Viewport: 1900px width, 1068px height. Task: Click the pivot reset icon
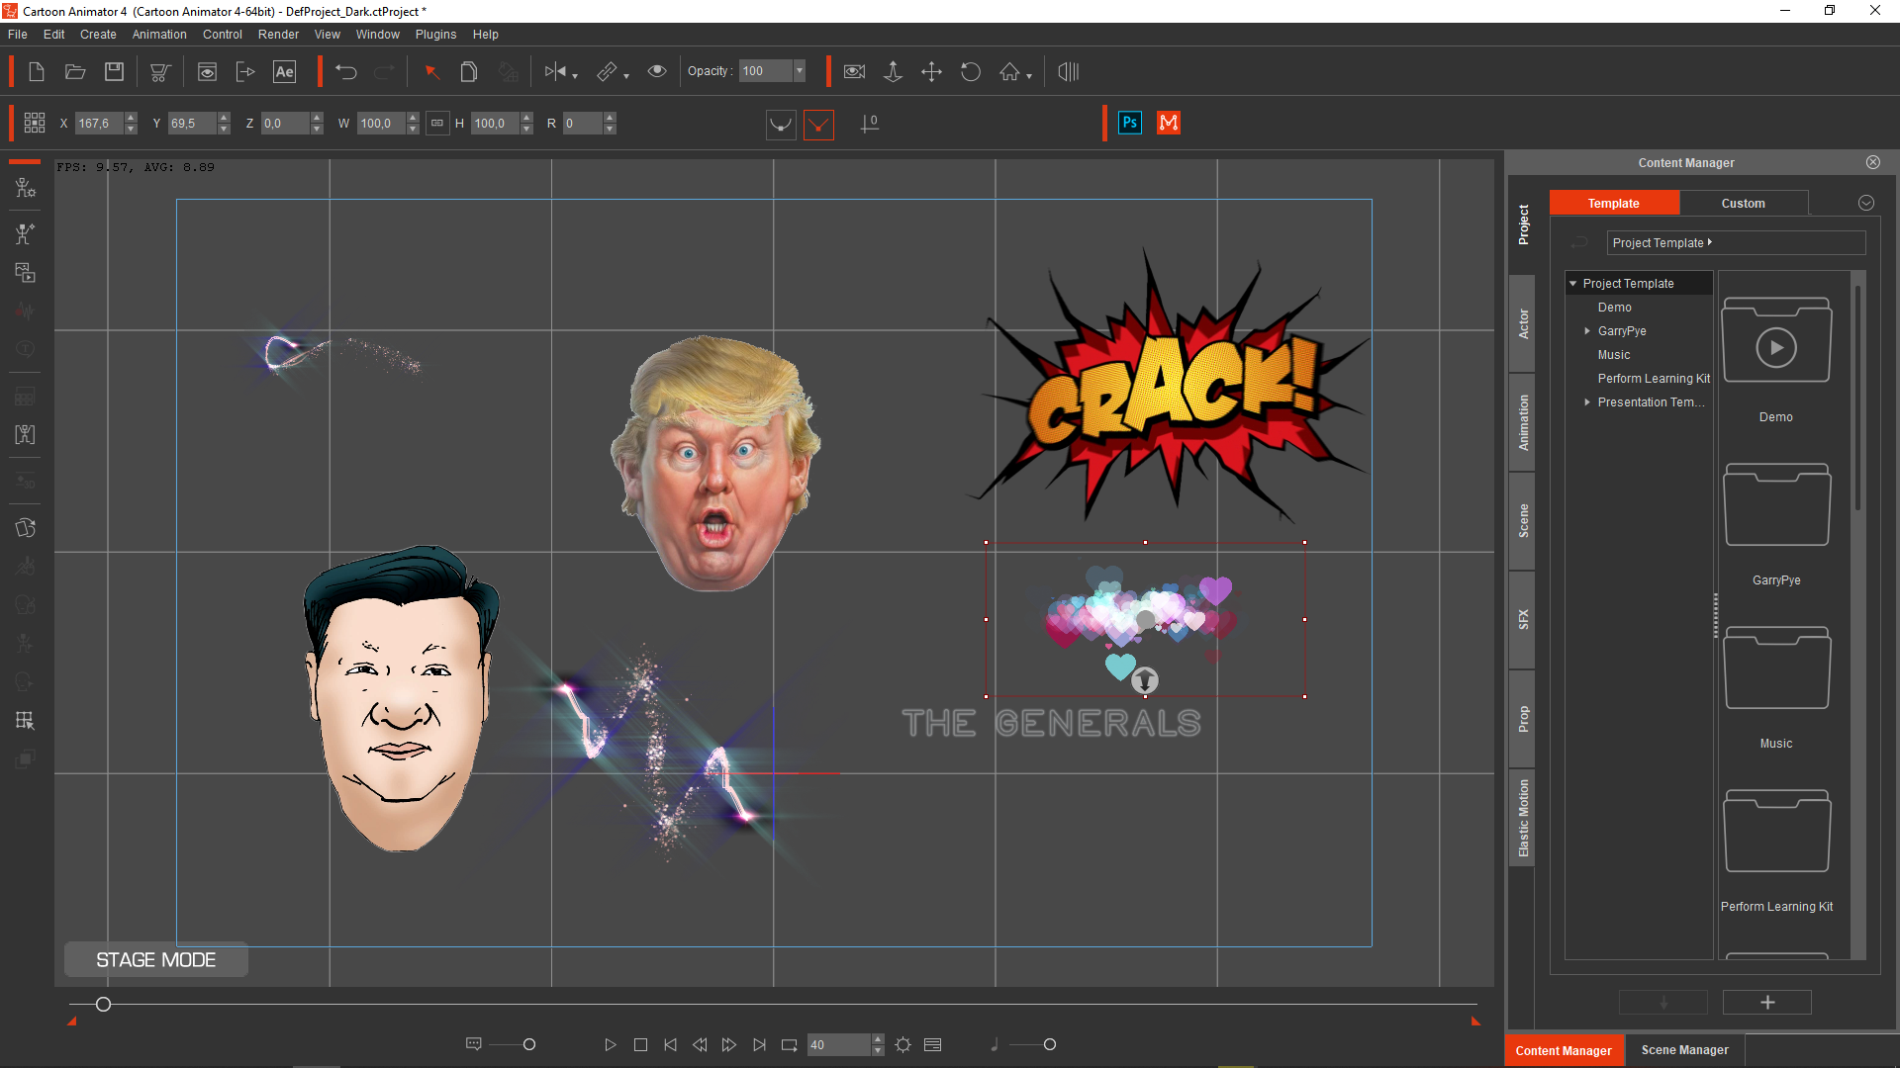869,124
